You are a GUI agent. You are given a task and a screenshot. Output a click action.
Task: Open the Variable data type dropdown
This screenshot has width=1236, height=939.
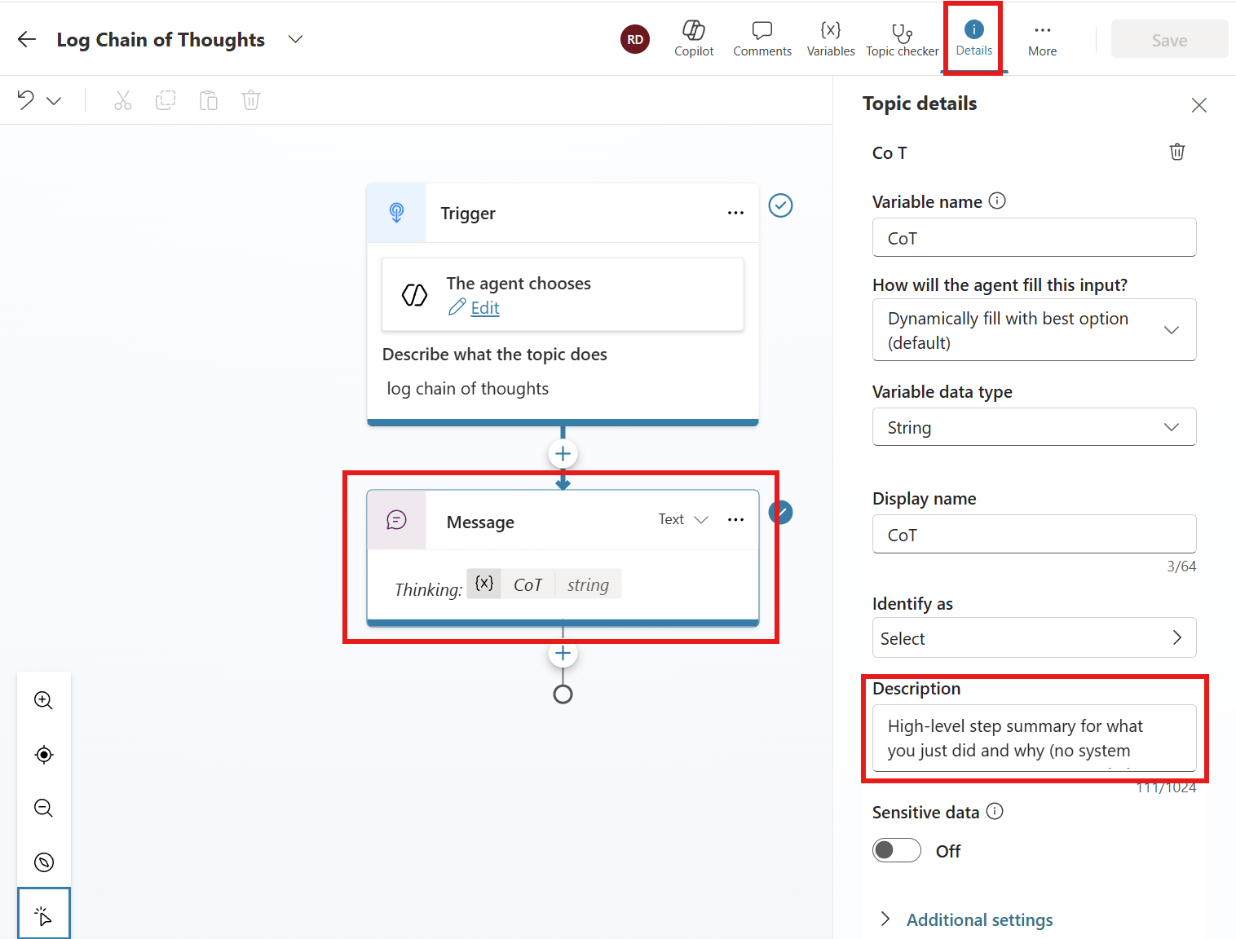pyautogui.click(x=1034, y=427)
